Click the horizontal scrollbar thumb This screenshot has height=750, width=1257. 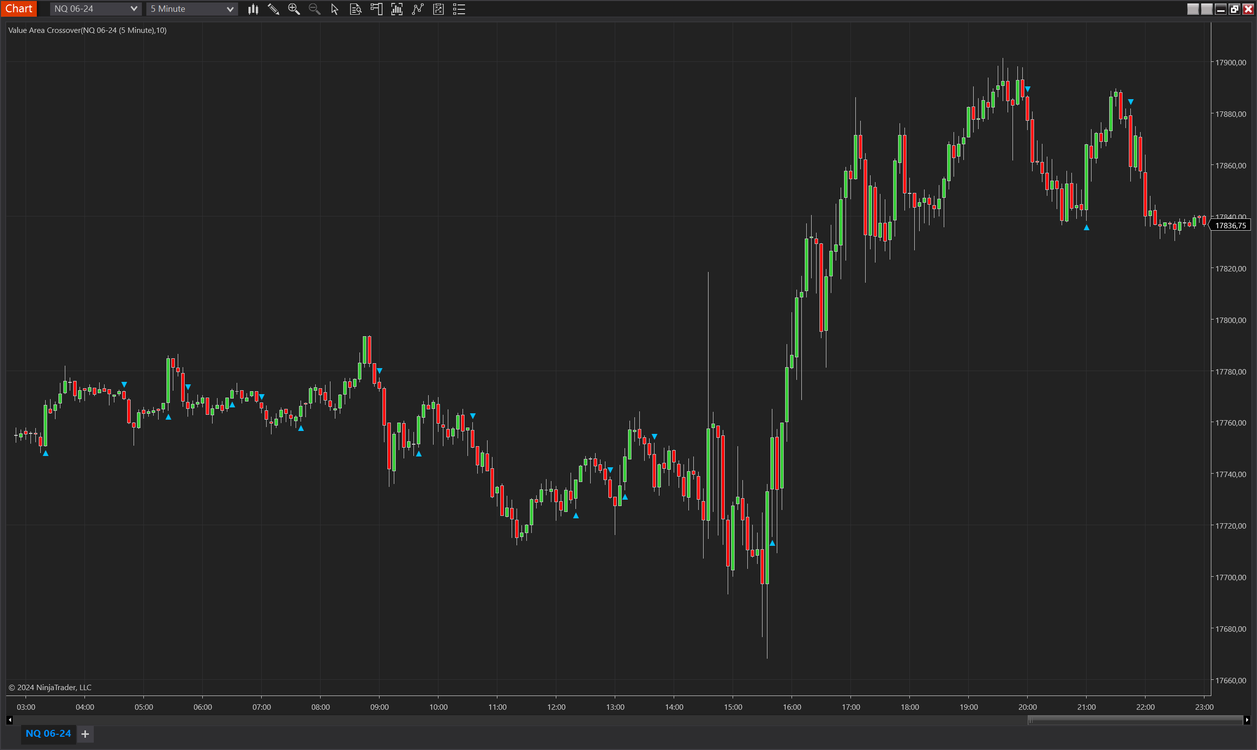pos(1135,720)
